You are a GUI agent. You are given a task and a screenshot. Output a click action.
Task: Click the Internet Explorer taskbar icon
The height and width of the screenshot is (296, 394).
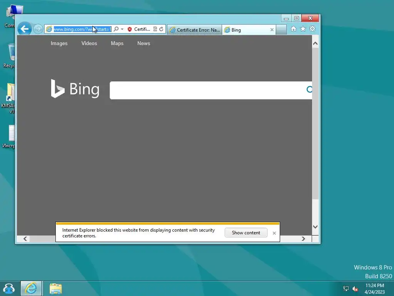coord(31,288)
